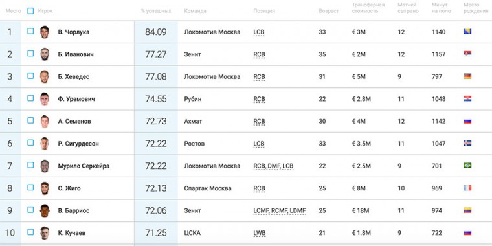
Task: Click the RCB, DMF, LCB position abbreviation
Action: pos(273,166)
